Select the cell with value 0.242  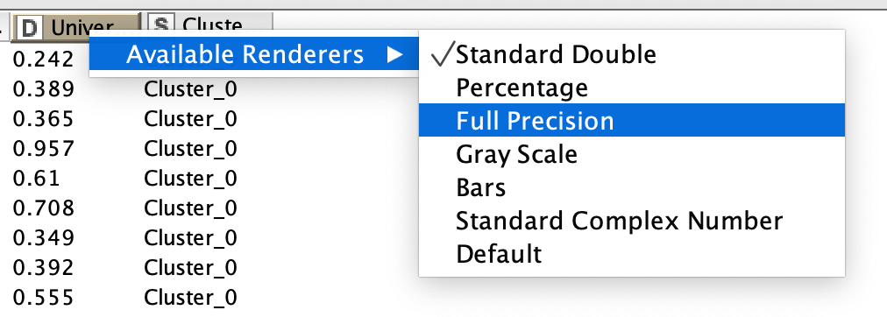44,59
